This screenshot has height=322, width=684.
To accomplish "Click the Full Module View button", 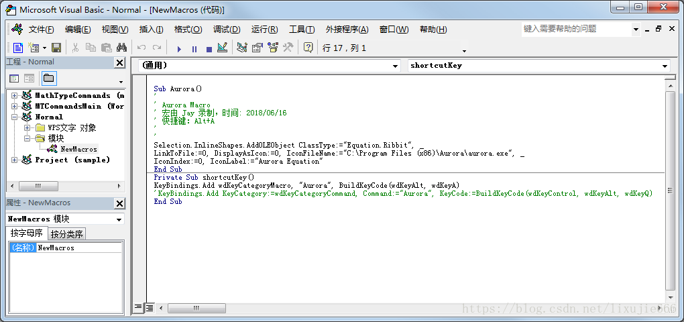I will click(150, 308).
